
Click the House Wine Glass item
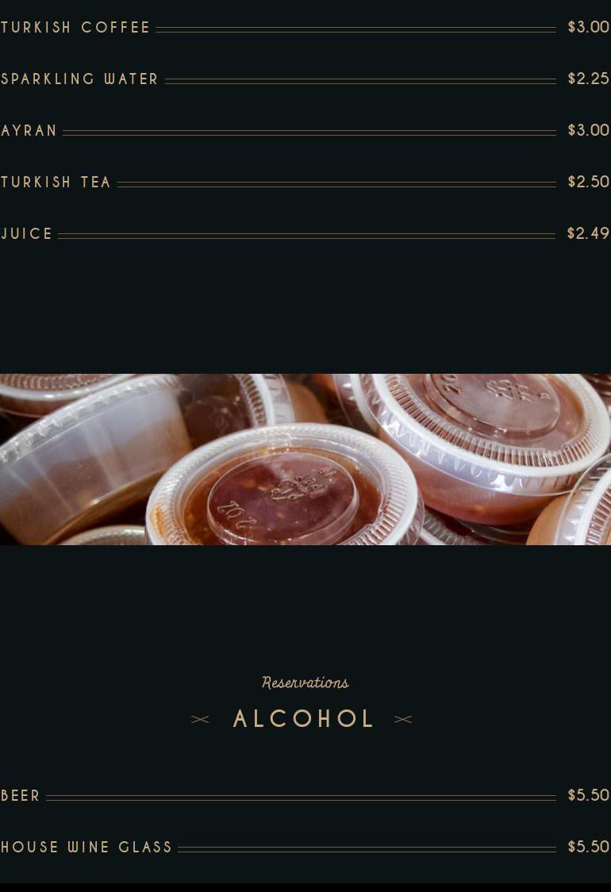pyautogui.click(x=86, y=847)
